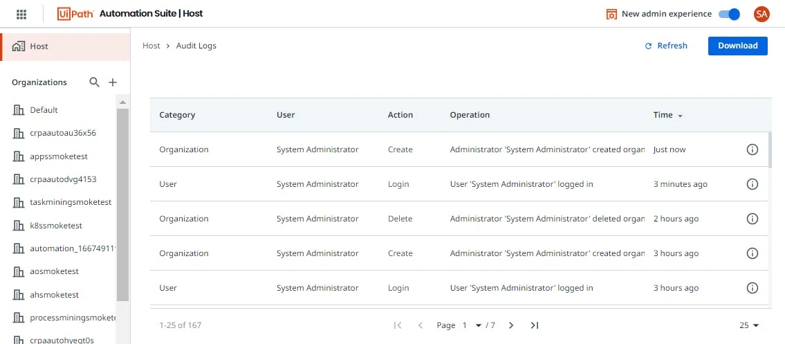
Task: Open the ahsmoketest organization
Action: point(54,294)
